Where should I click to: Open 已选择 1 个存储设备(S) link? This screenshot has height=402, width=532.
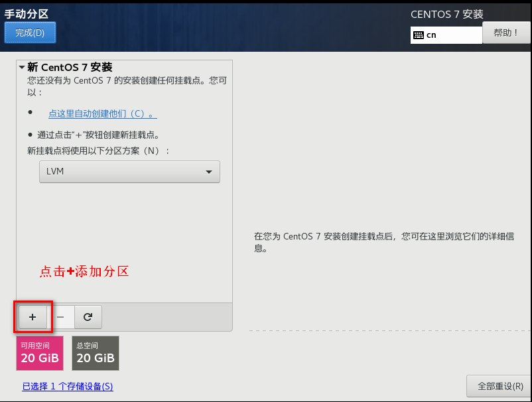pyautogui.click(x=68, y=386)
